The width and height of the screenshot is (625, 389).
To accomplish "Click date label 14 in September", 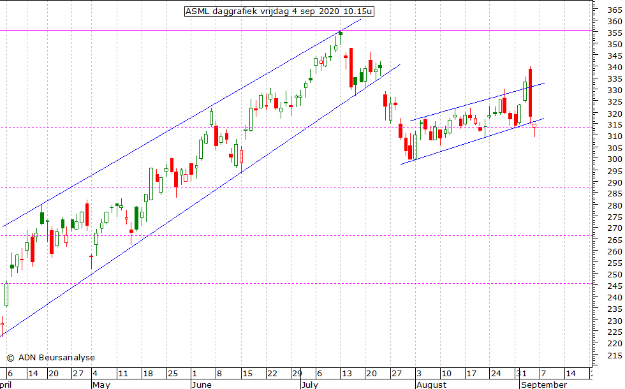I will 571,374.
